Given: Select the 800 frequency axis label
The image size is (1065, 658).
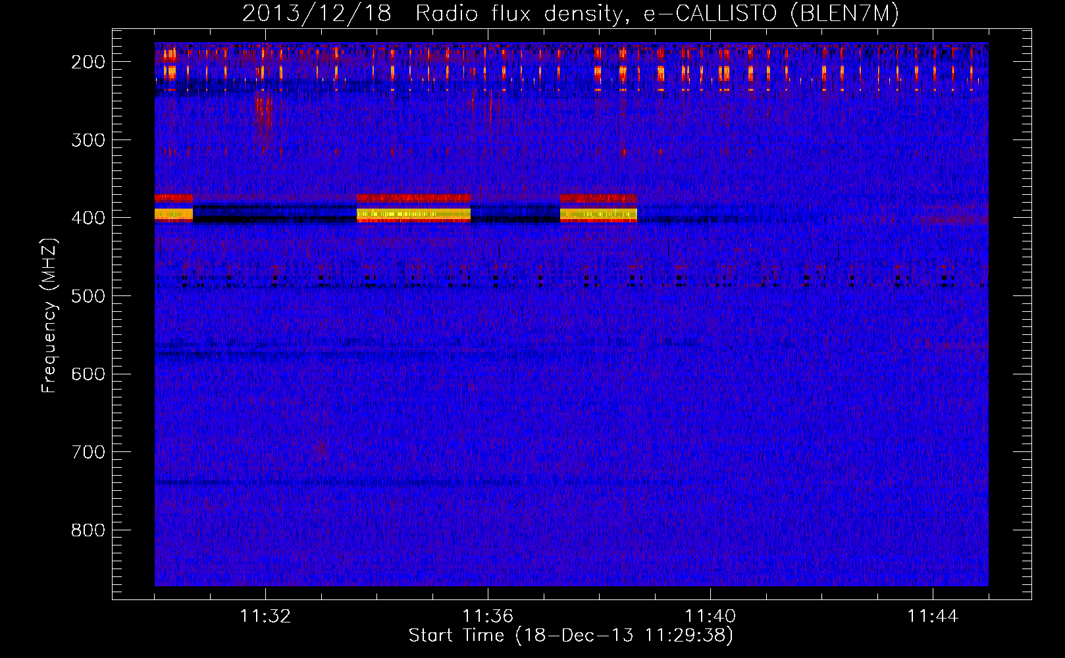Looking at the screenshot, I should [x=88, y=530].
